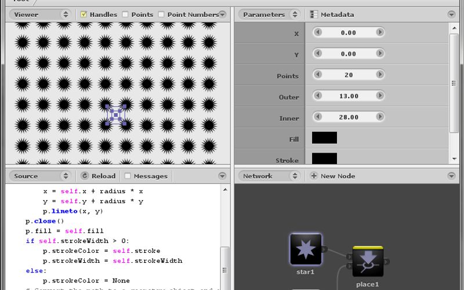Click the Inner value field 28.00
The image size is (464, 290).
coord(349,117)
